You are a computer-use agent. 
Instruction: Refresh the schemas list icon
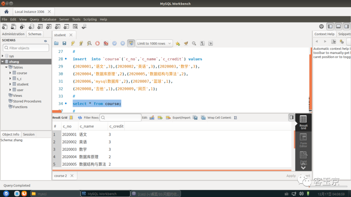[x=45, y=41]
